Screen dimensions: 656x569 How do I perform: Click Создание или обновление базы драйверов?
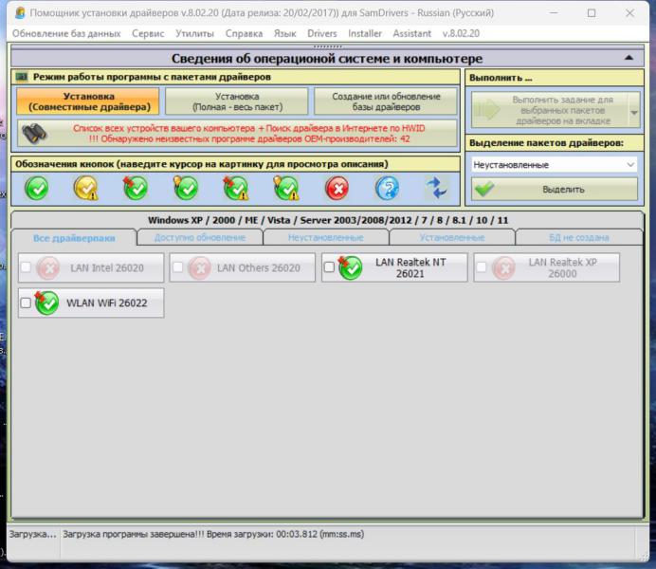tap(386, 101)
